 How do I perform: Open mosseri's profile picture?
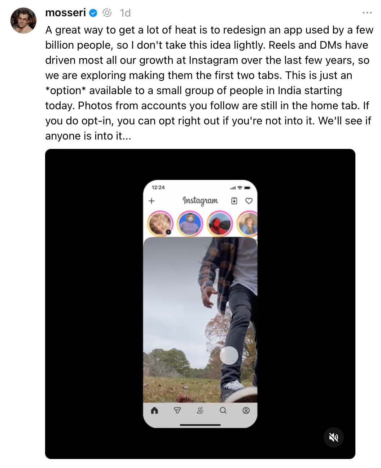click(x=23, y=21)
